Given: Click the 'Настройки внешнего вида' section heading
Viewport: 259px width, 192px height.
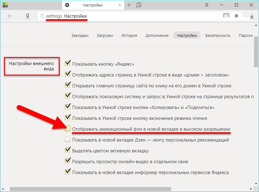Looking at the screenshot, I should pyautogui.click(x=32, y=66).
